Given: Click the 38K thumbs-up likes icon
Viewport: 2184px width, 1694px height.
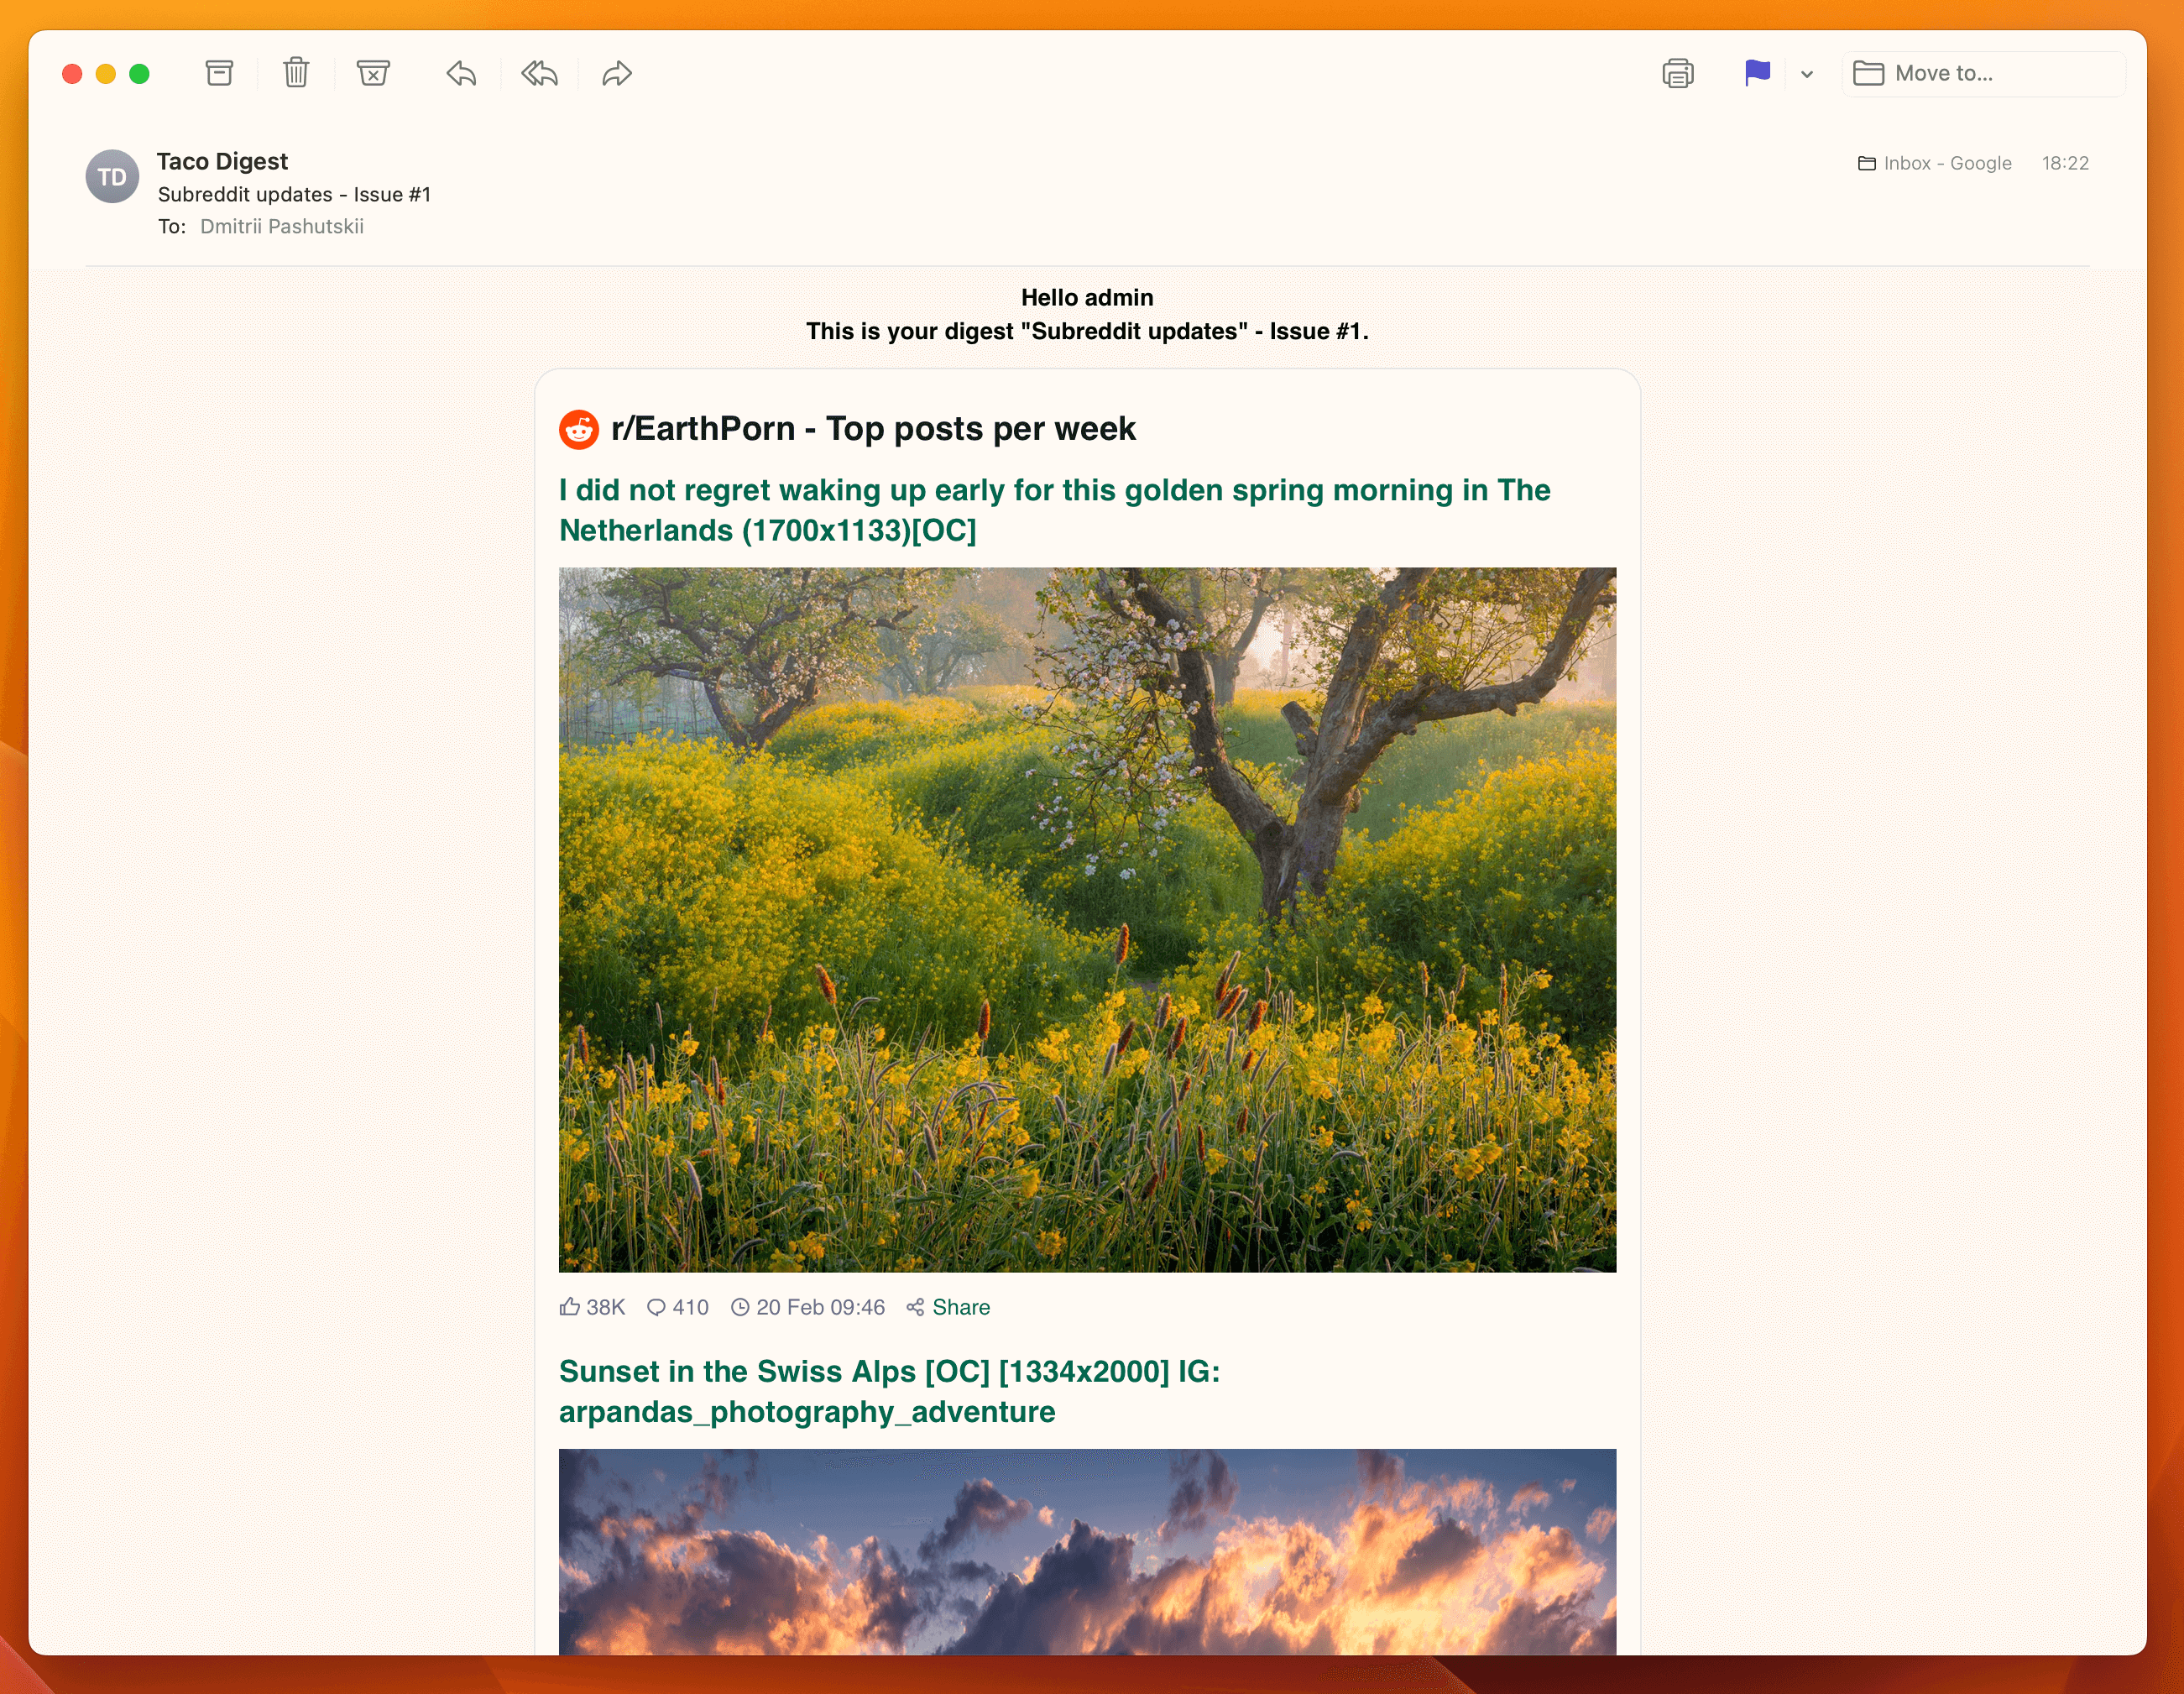Looking at the screenshot, I should tap(570, 1306).
